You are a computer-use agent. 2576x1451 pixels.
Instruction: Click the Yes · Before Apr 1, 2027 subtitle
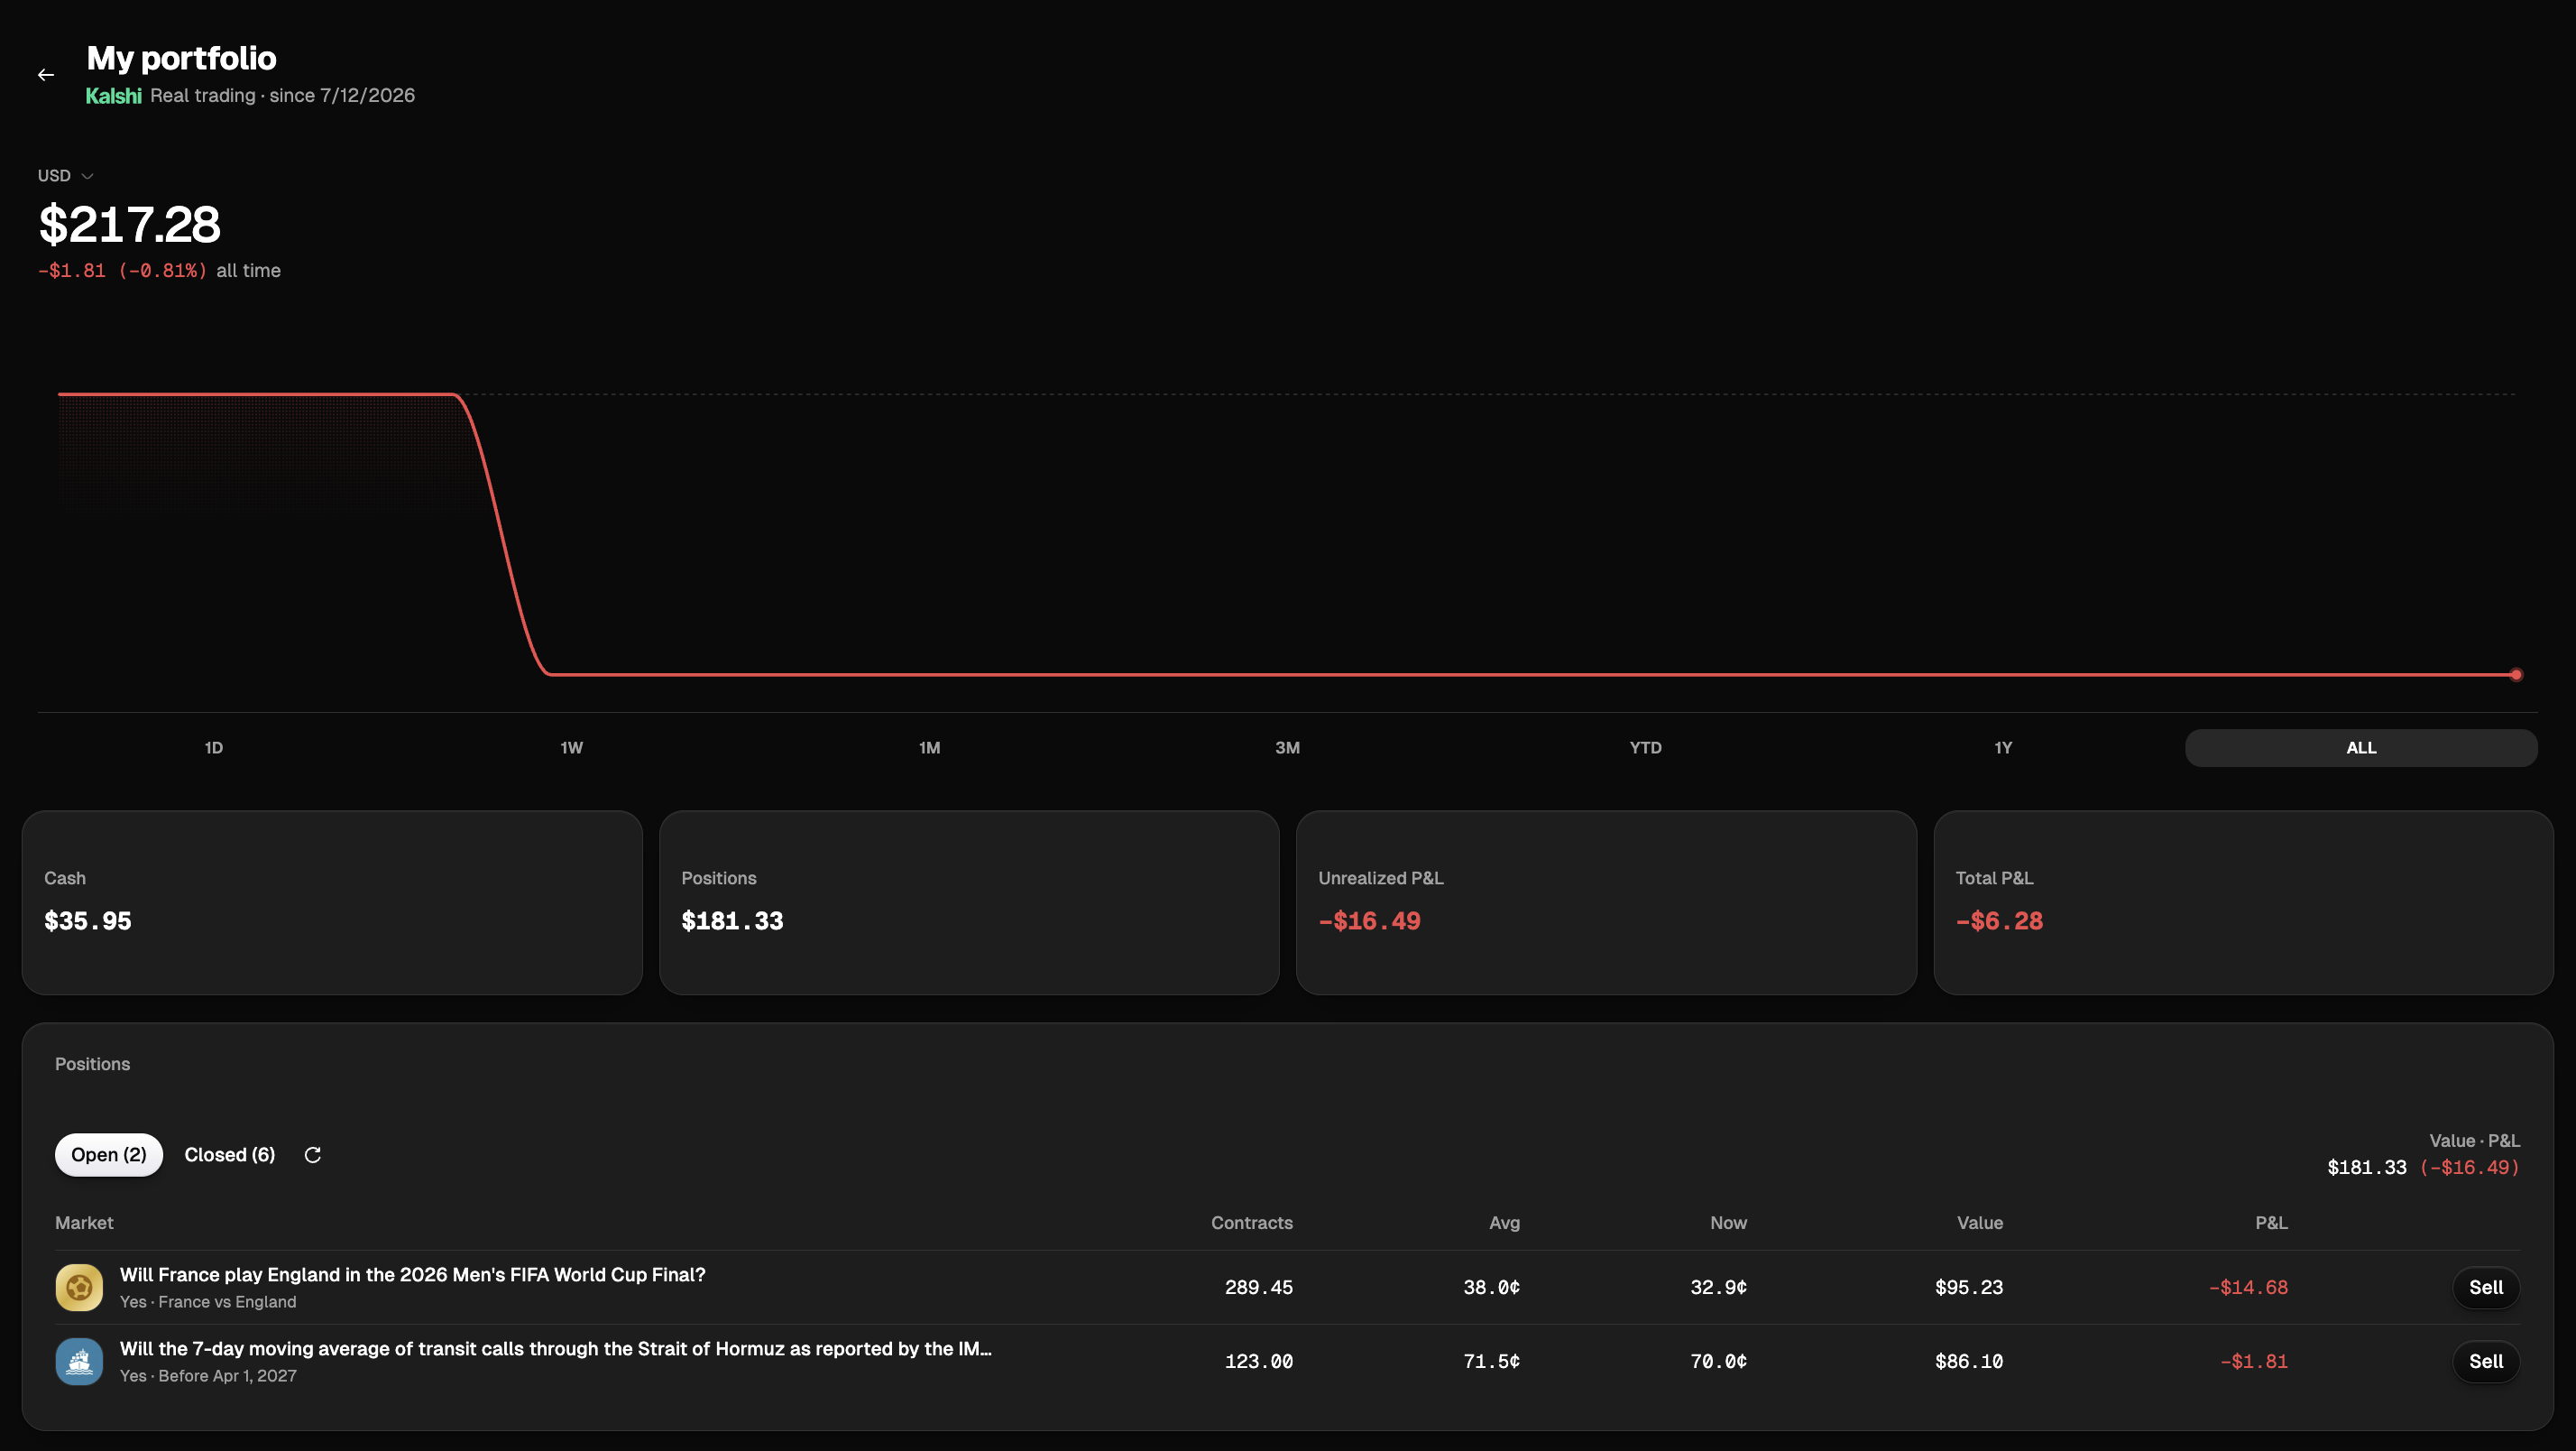click(x=208, y=1376)
